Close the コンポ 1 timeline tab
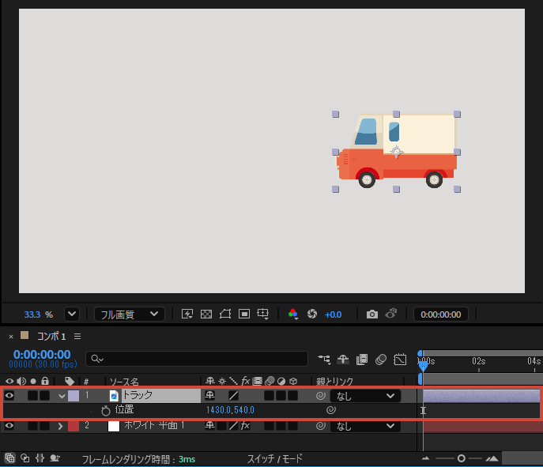 coord(11,336)
